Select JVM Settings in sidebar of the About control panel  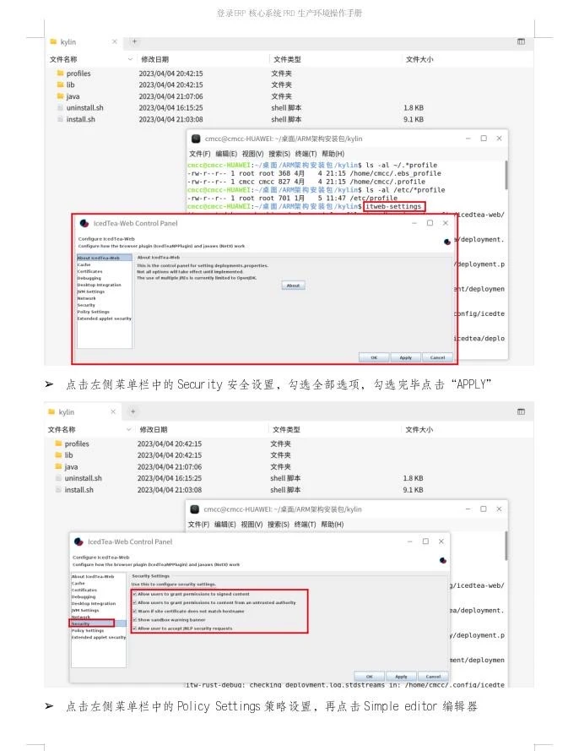90,291
